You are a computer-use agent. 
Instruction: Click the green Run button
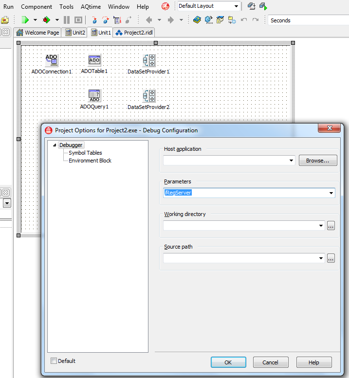tap(25, 20)
